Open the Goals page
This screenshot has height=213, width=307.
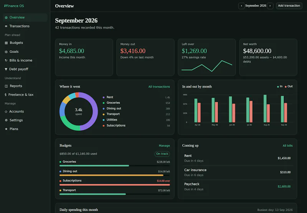click(25, 52)
